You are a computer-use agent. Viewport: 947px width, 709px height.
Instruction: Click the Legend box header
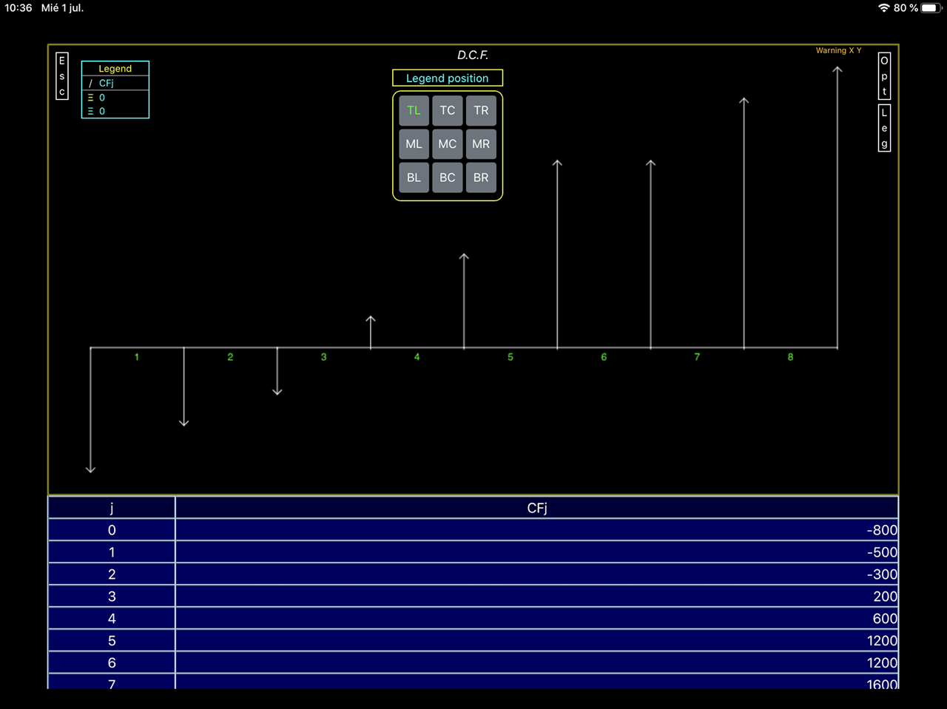(115, 69)
